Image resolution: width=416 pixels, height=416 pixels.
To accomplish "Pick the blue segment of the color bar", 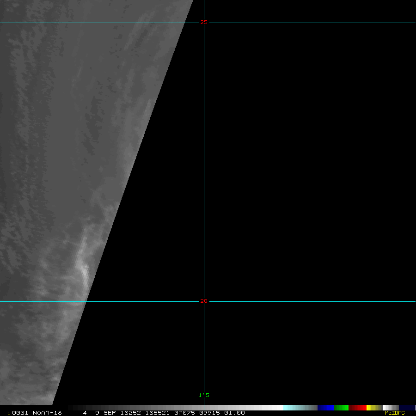I will point(325,408).
